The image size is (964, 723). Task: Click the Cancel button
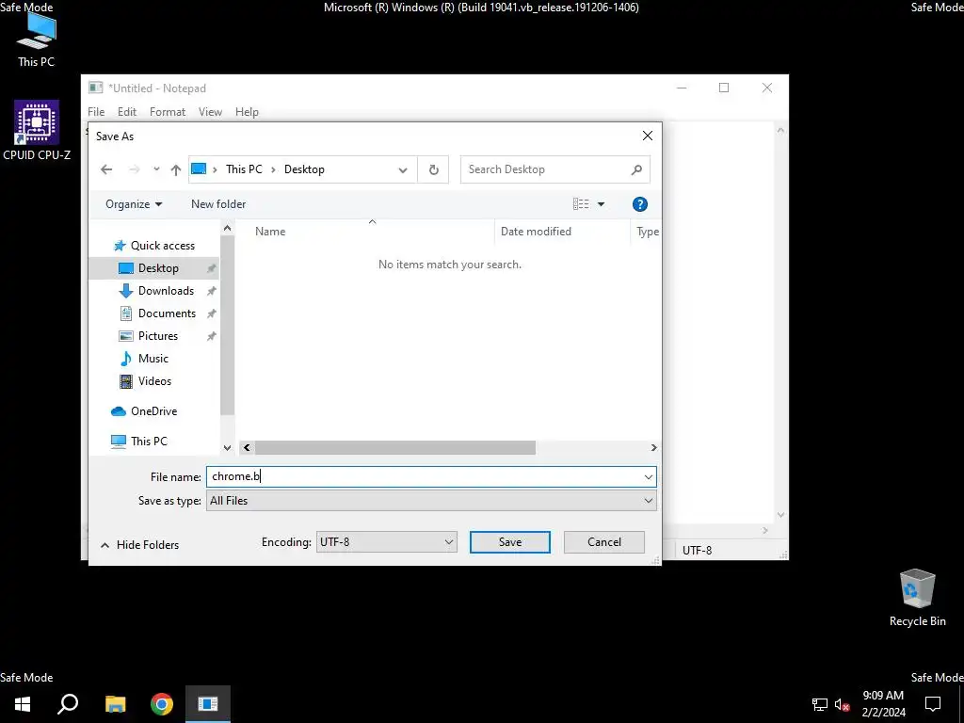pyautogui.click(x=603, y=542)
